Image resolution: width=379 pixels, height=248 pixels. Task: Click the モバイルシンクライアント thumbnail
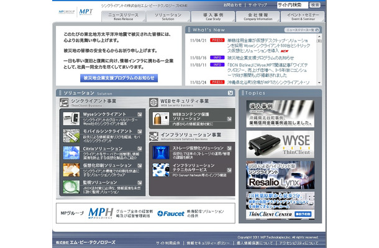(x=71, y=136)
